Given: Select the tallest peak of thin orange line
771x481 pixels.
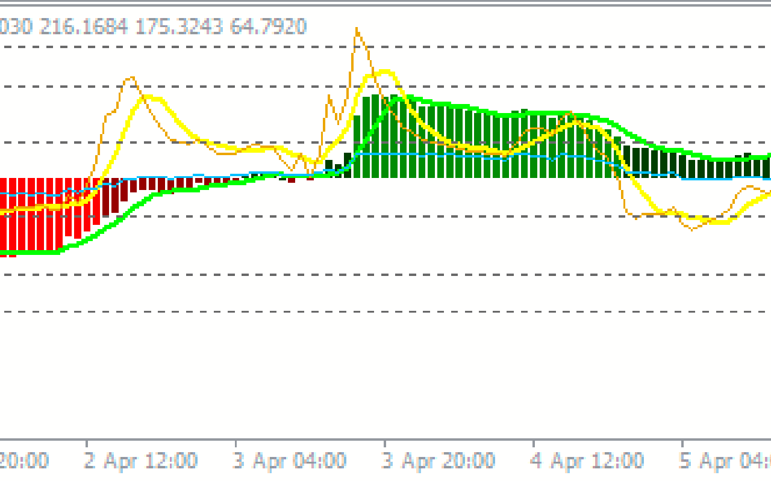Looking at the screenshot, I should point(357,29).
